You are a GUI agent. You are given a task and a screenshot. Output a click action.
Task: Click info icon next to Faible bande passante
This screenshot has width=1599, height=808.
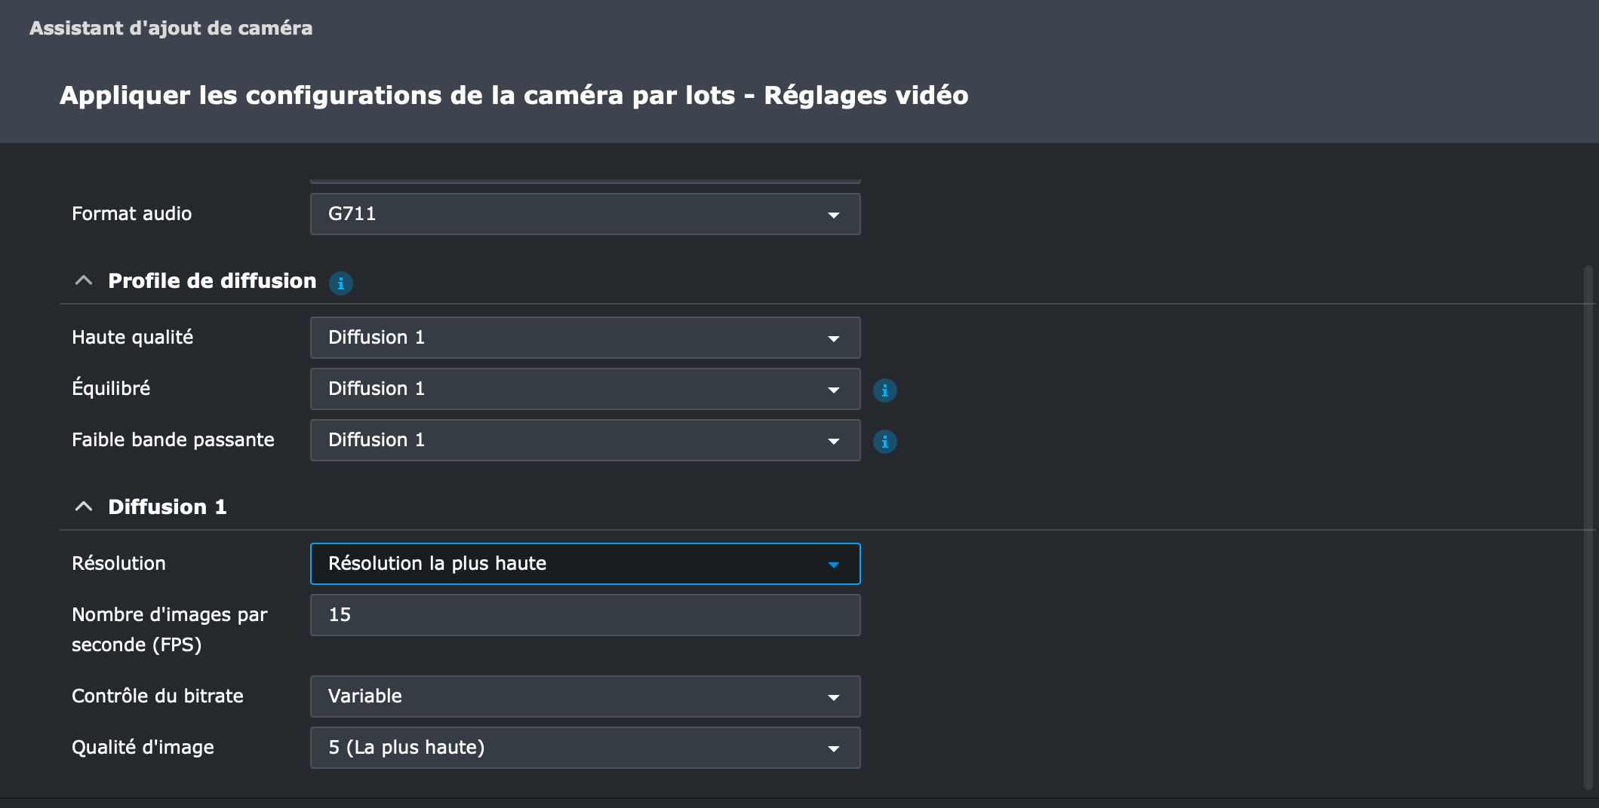[884, 442]
